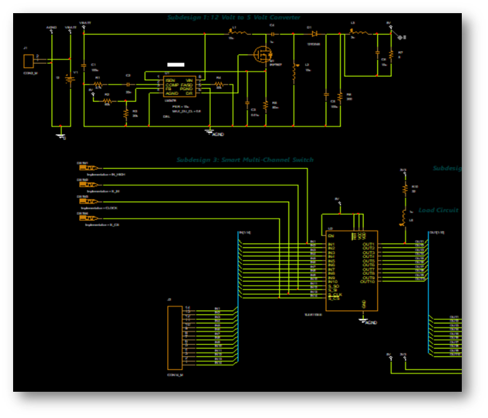
Task: Click the AGND ground symbol under U1
Action: (x=210, y=131)
